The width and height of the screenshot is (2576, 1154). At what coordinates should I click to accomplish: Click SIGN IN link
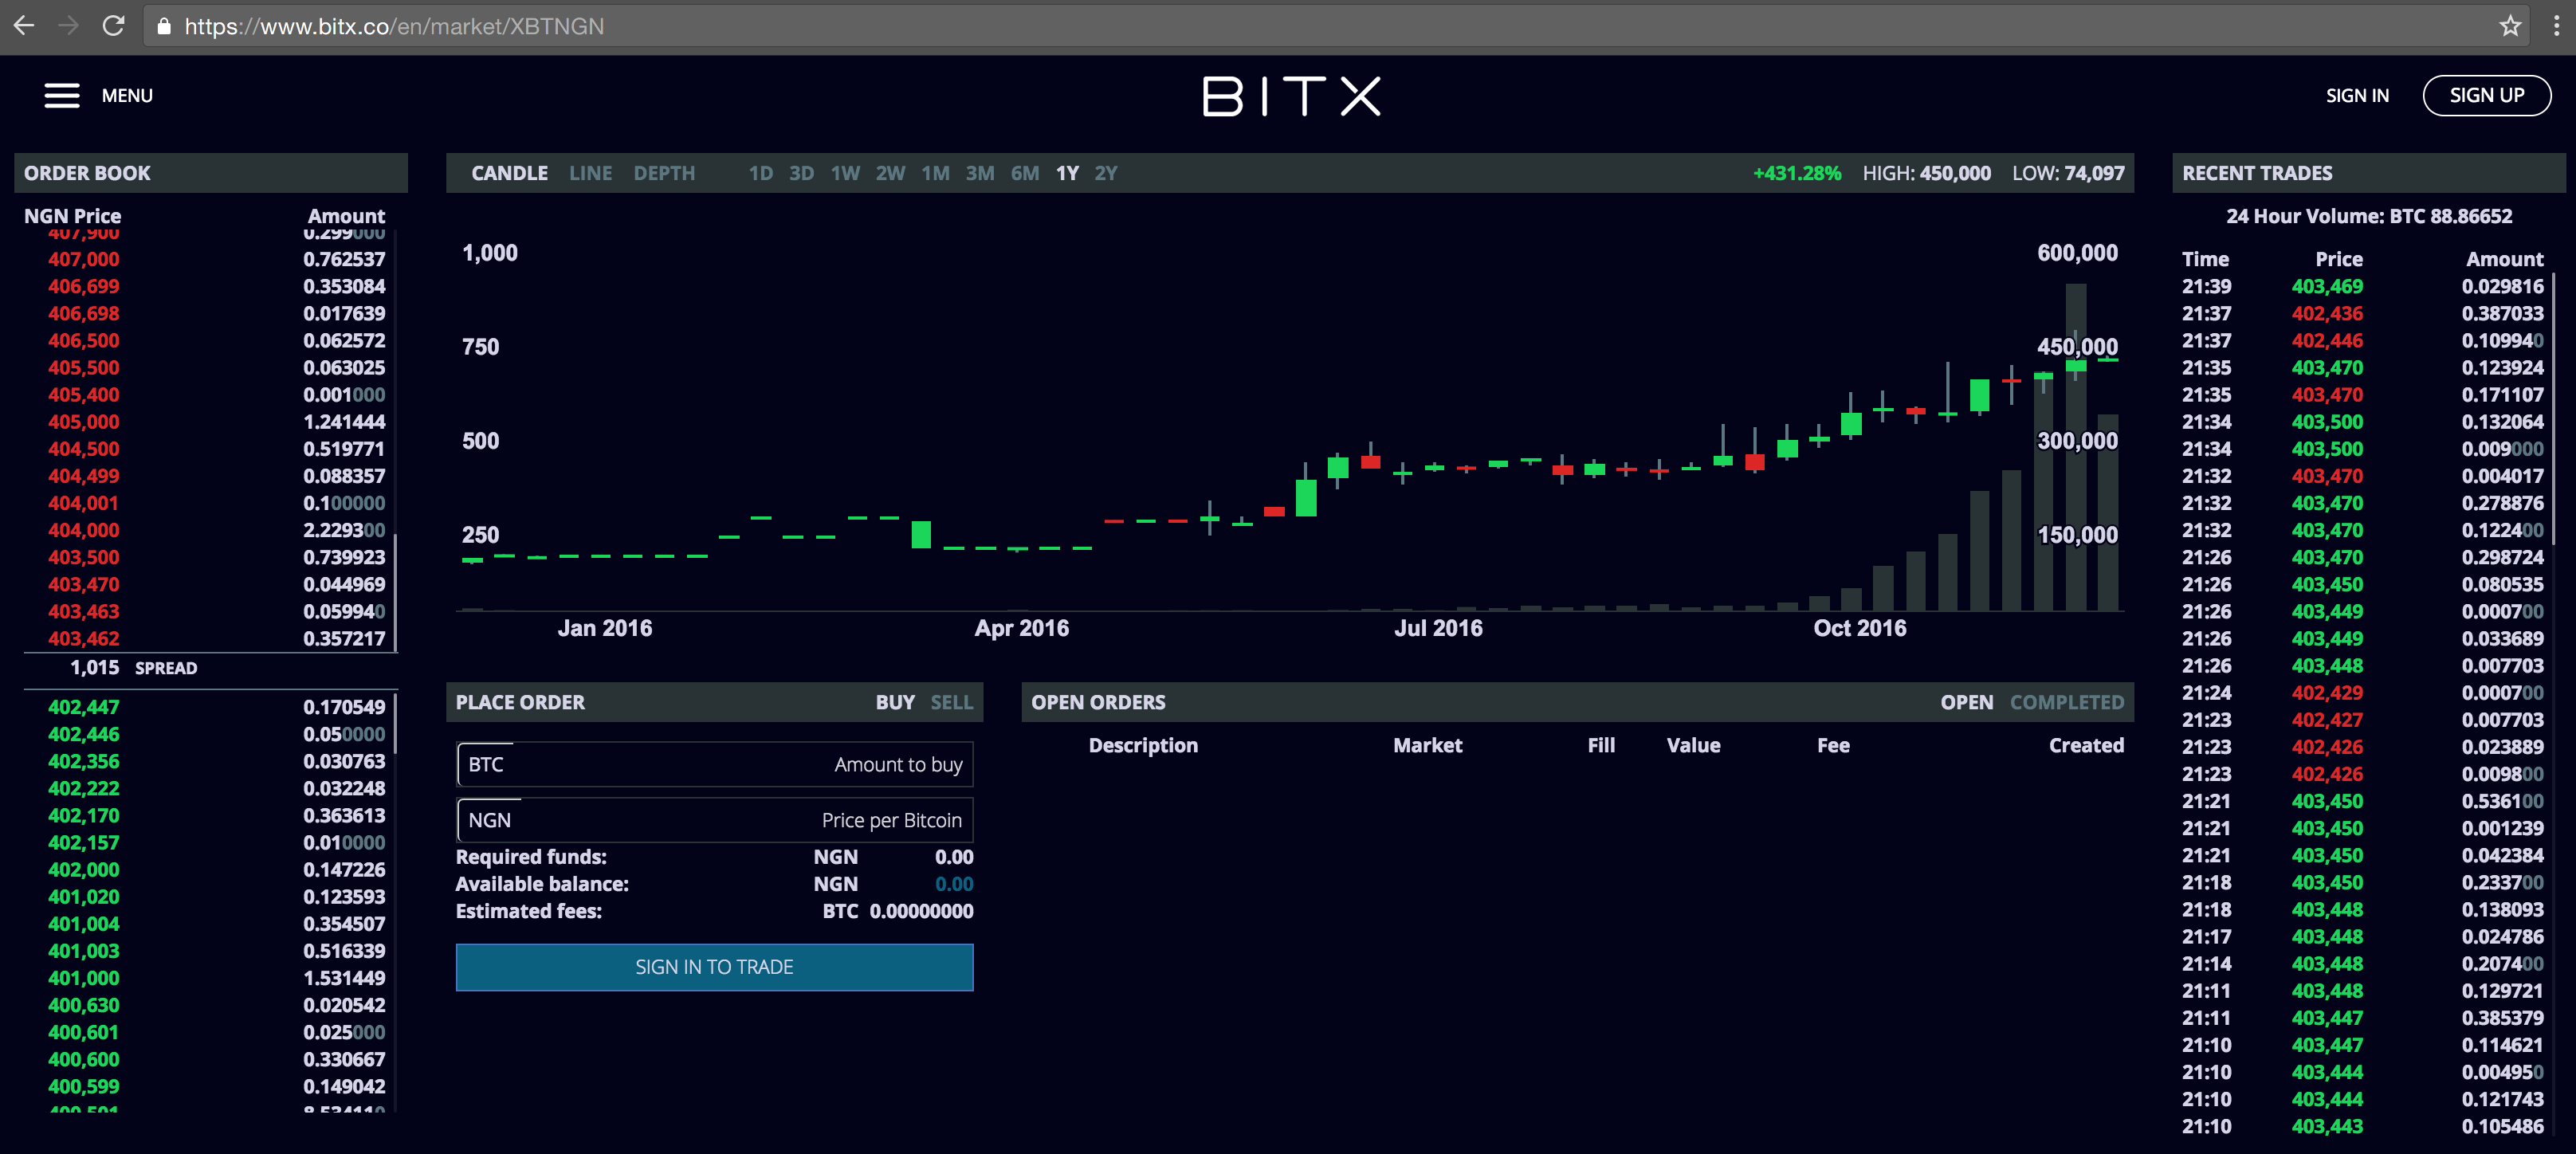2356,95
